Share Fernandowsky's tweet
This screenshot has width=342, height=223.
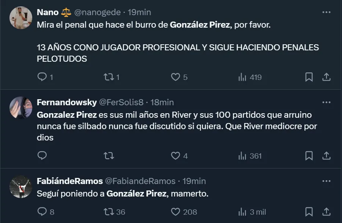point(326,156)
